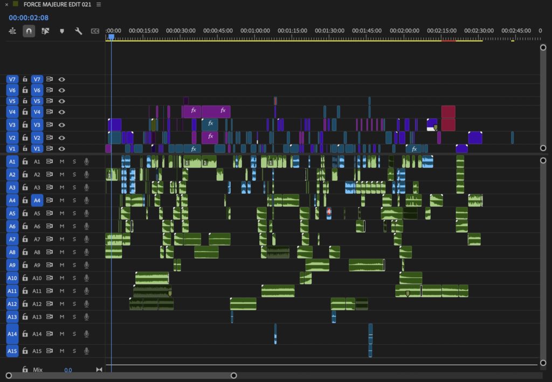This screenshot has height=382, width=552.
Task: Solo audio track A10
Action: coord(74,278)
